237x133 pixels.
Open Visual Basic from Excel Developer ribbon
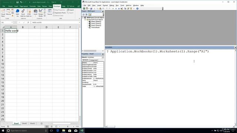(x=3, y=13)
